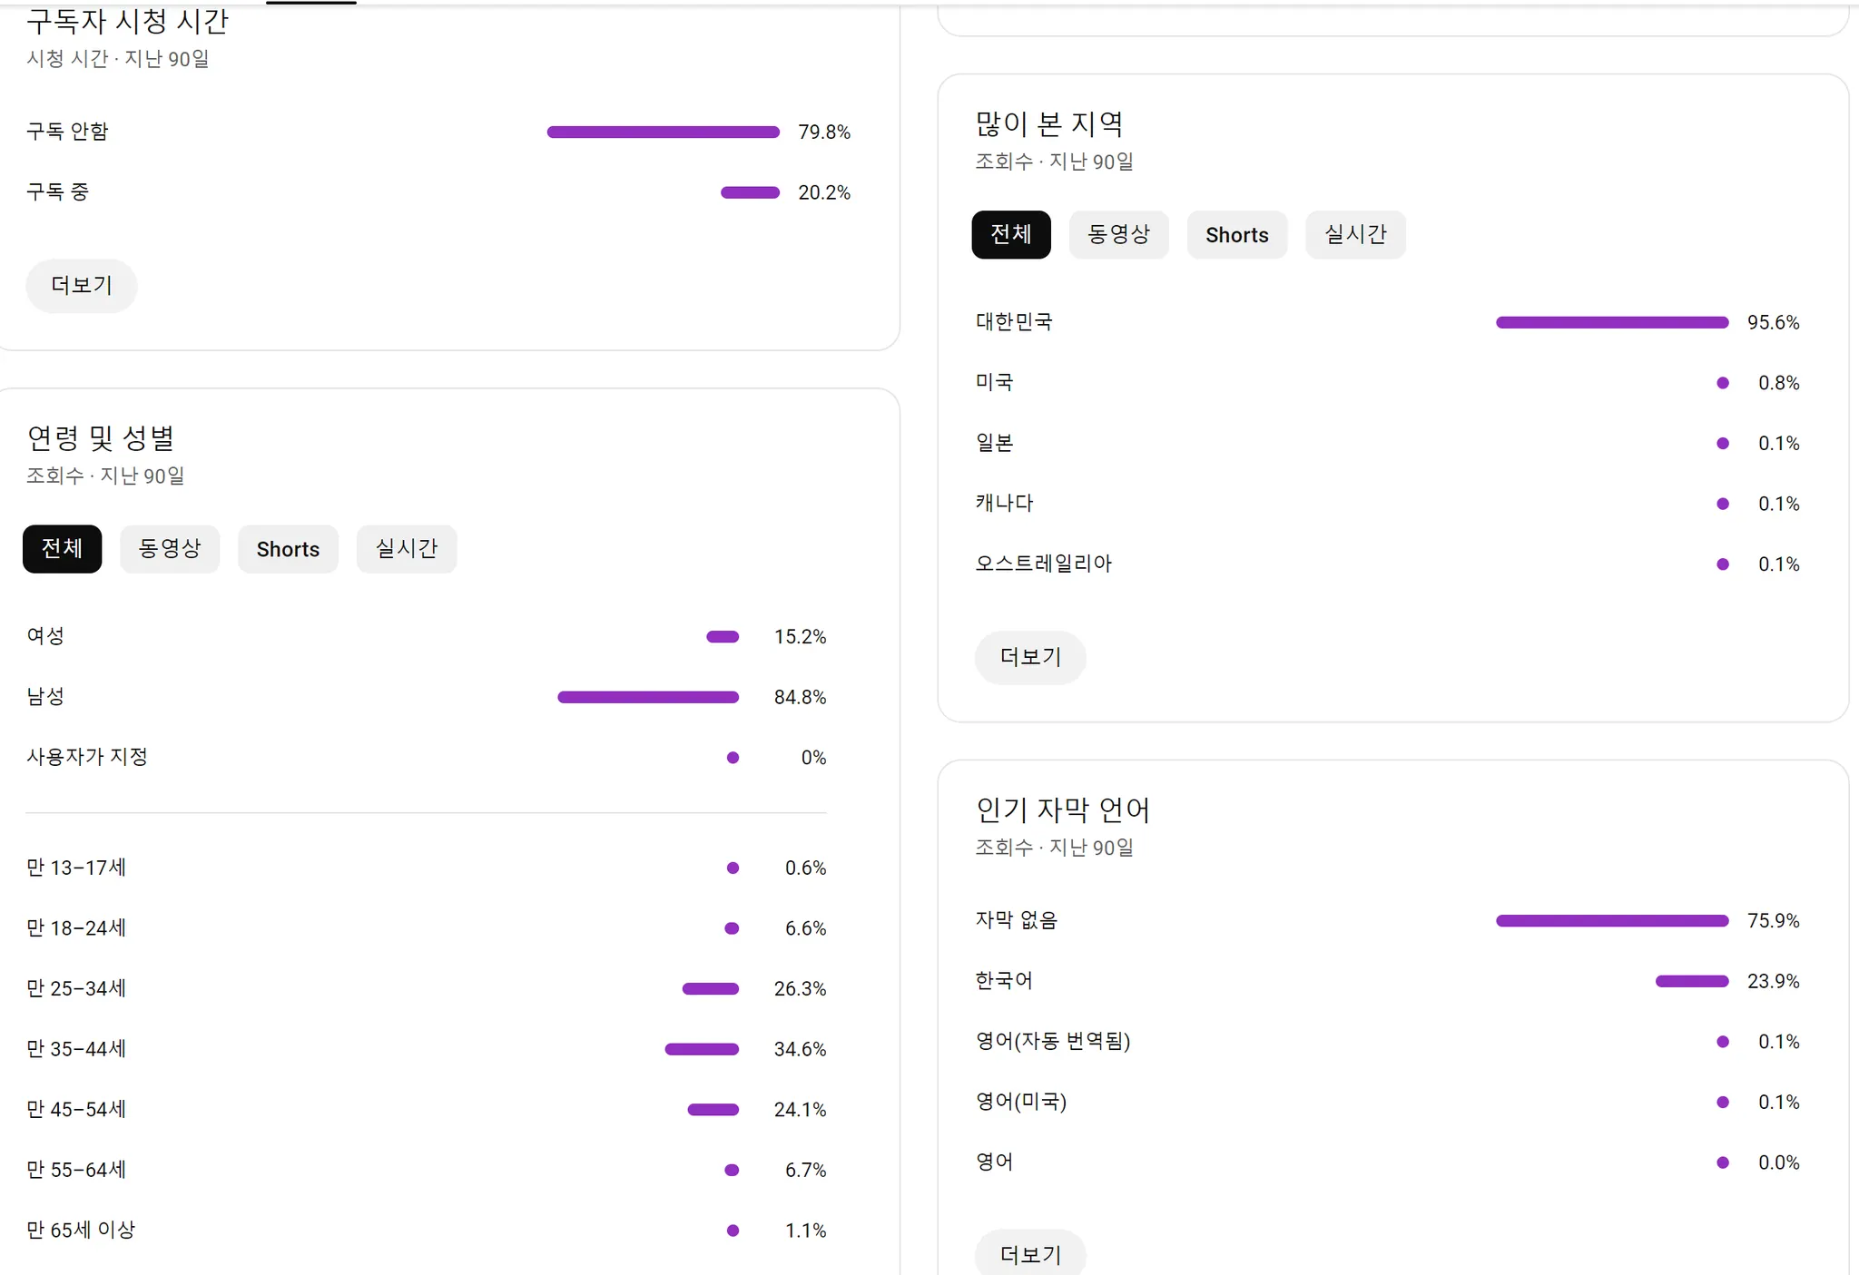The image size is (1859, 1275).
Task: Click the 대한민국 95.6% purple bar
Action: 1611,322
